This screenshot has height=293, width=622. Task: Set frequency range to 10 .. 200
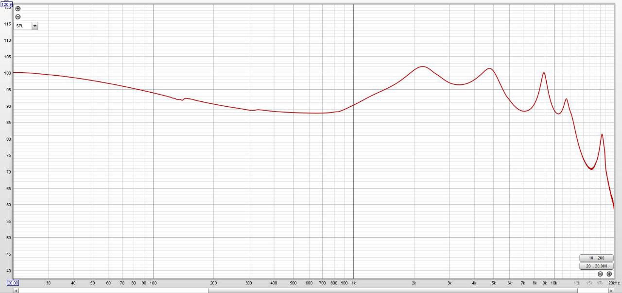596,258
